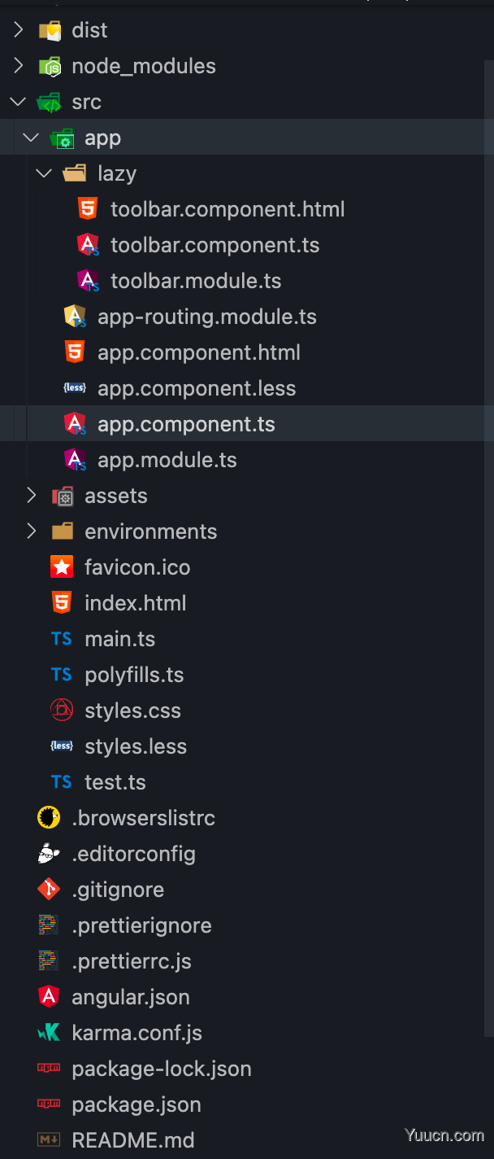
Task: Click the purple Angular icon for toolbar.module.ts
Action: (x=88, y=281)
